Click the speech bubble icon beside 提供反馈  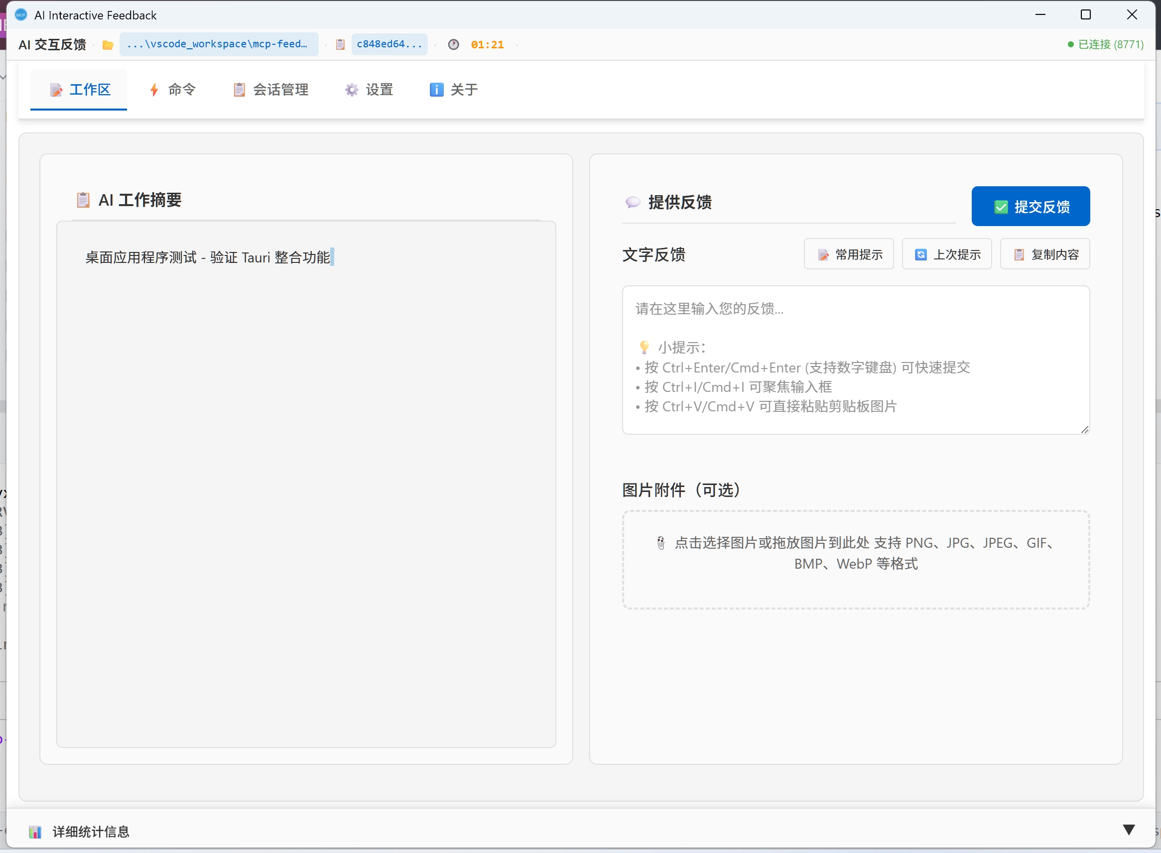point(633,202)
